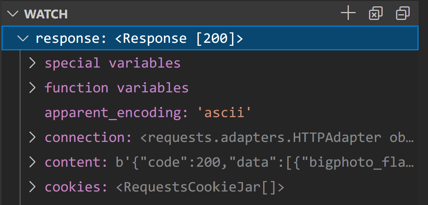Collapse the response expression arrow
The image size is (428, 205).
pos(24,38)
